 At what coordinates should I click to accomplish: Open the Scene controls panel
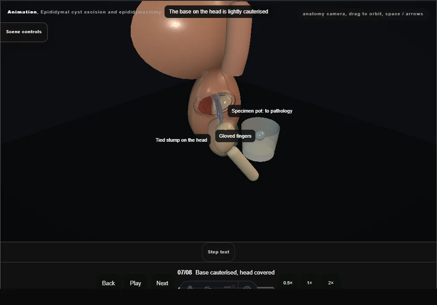point(24,32)
